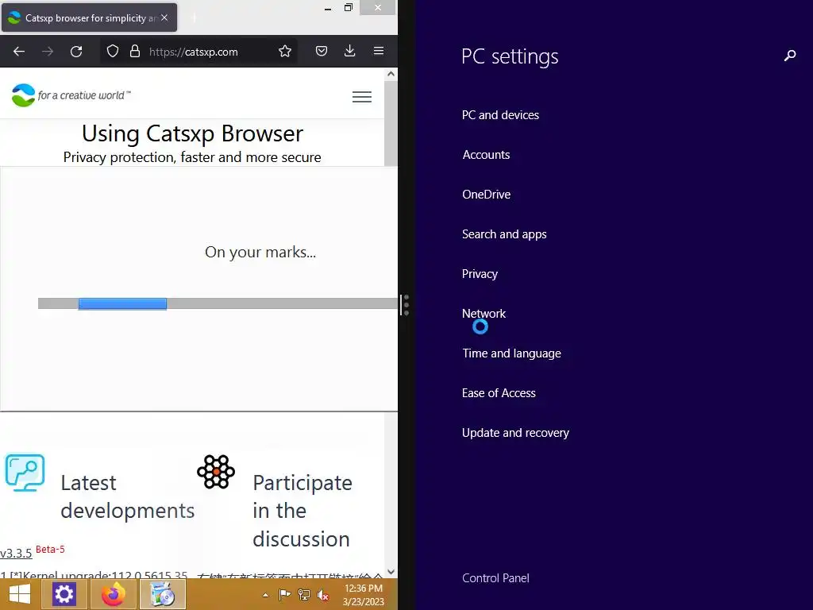Screen dimensions: 813x610
Task: Open PC settings gear in taskbar
Action: [x=64, y=594]
